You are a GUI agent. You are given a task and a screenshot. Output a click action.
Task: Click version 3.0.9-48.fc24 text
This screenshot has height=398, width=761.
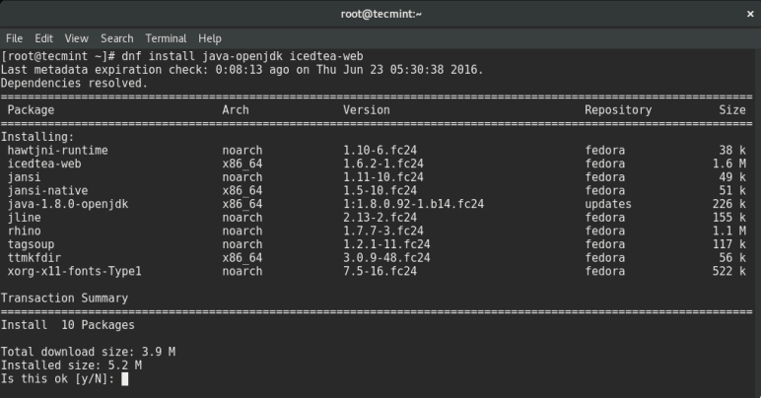pyautogui.click(x=386, y=258)
